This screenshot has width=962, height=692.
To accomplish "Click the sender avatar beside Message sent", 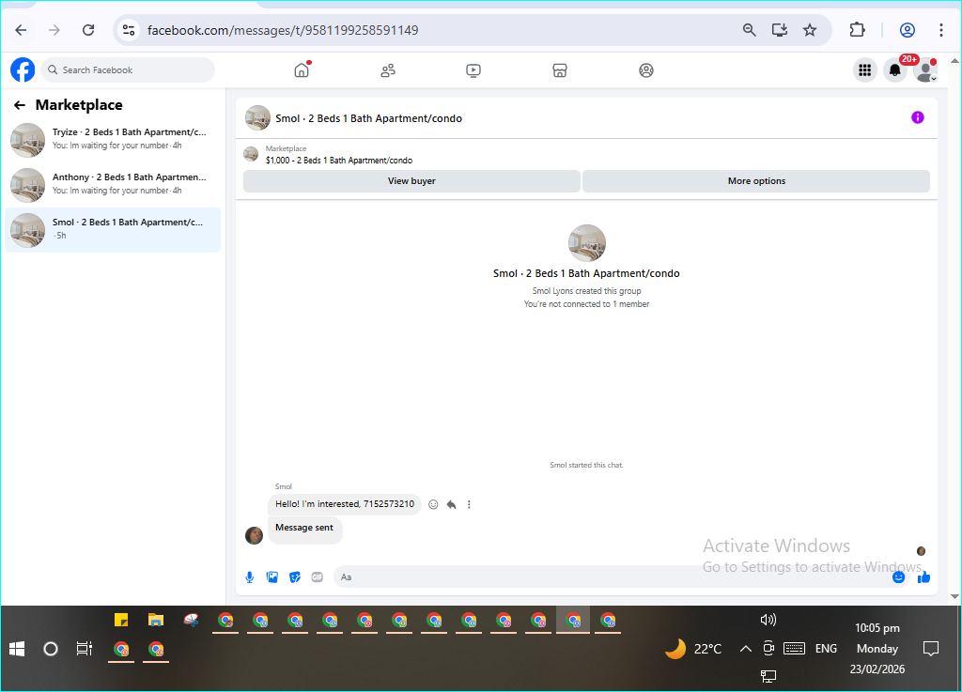I will click(x=254, y=535).
